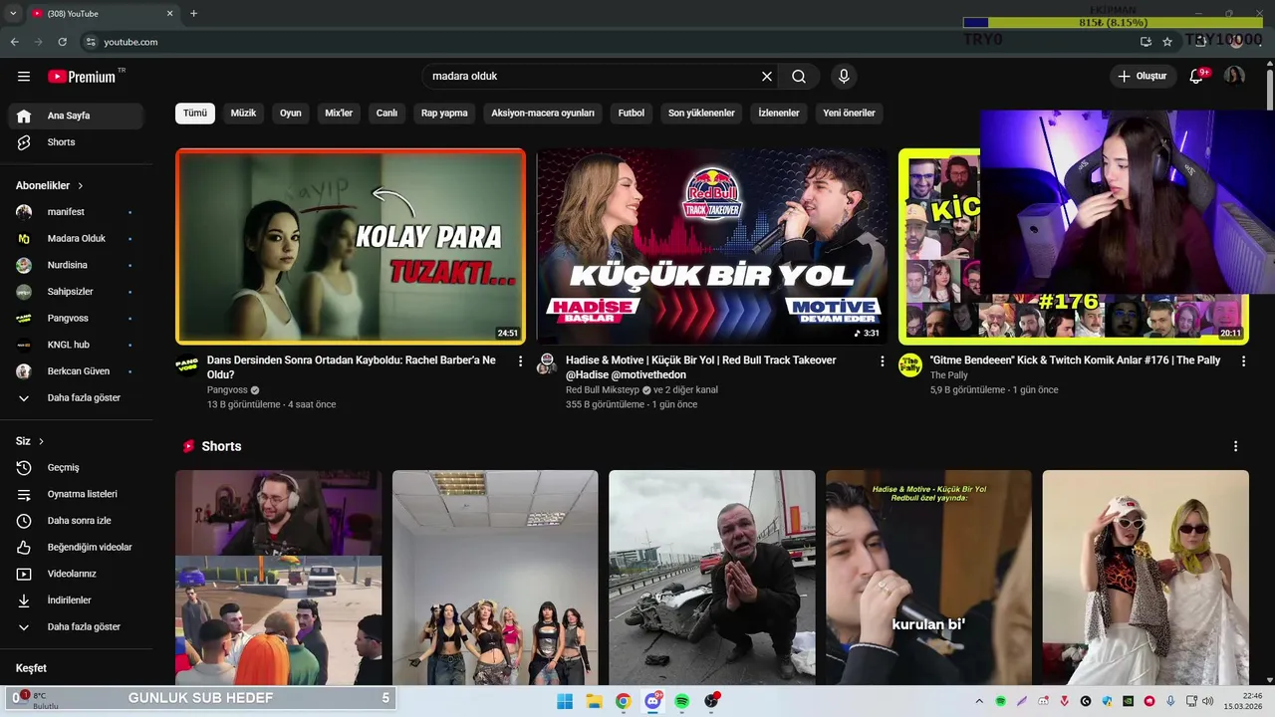Open the KNGL hub subscription

click(x=76, y=345)
